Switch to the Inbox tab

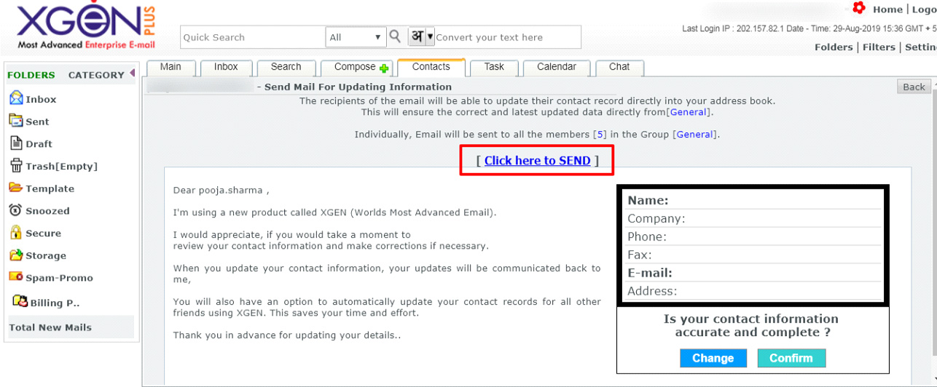coord(226,67)
